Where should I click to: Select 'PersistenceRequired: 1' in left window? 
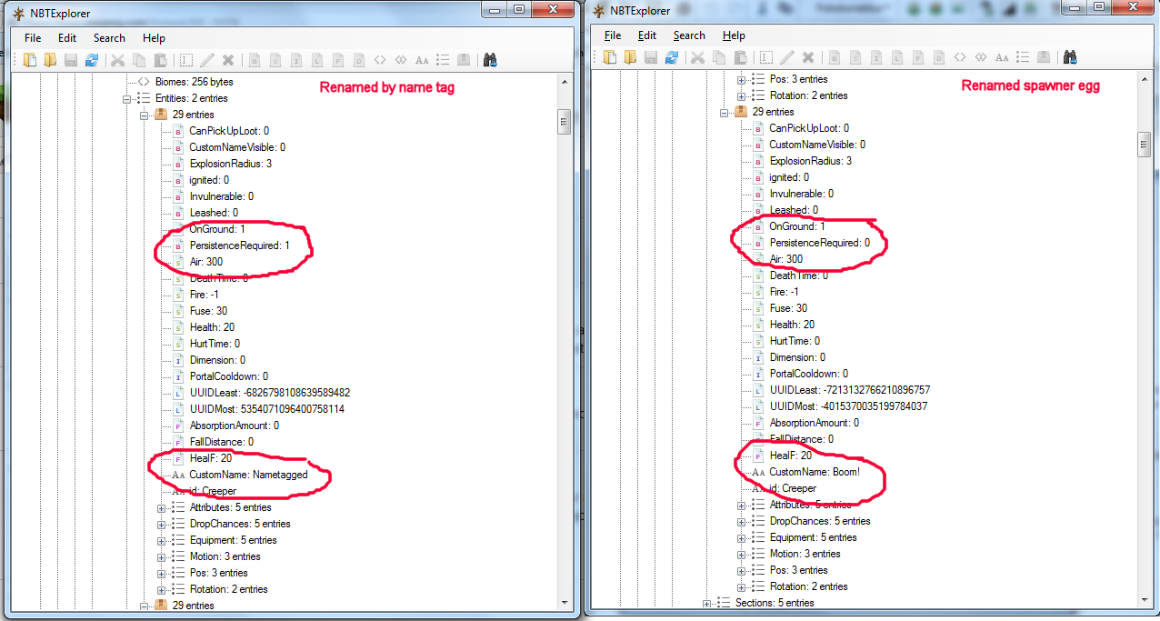pos(240,245)
